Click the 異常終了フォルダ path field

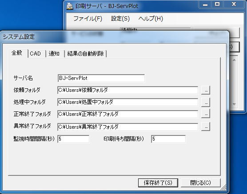click(128, 127)
